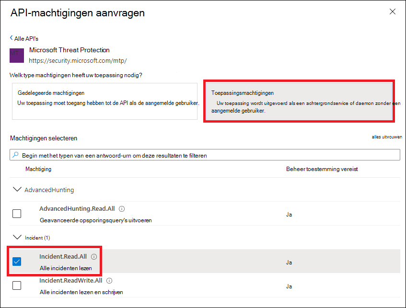
Task: Uncheck the Incident.Read.All checkbox
Action: click(17, 262)
